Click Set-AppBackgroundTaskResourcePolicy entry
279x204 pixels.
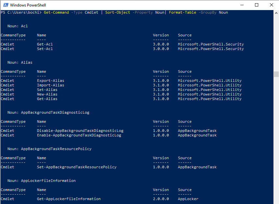point(77,167)
